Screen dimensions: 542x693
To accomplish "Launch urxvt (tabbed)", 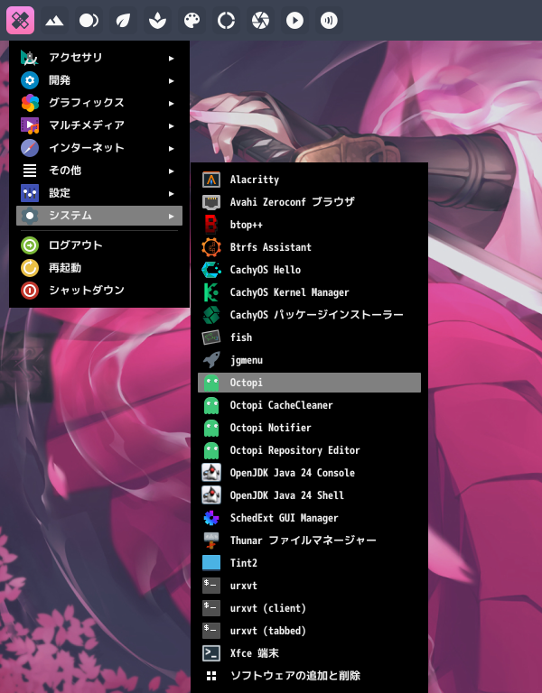I will click(x=309, y=631).
